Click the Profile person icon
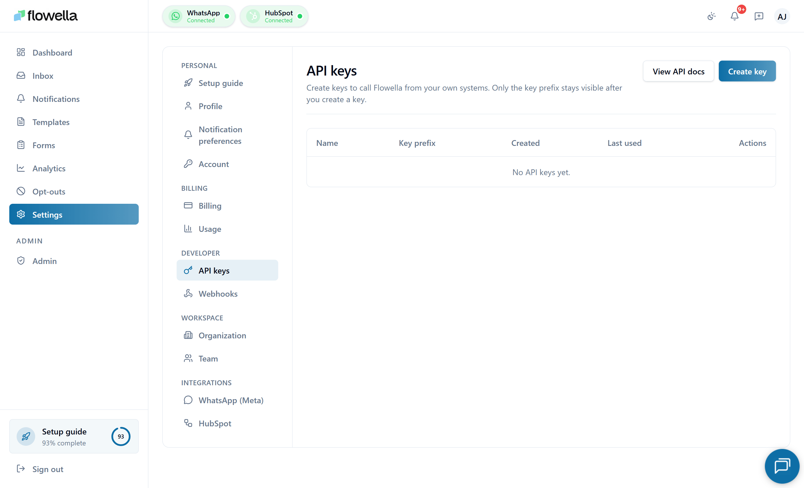The width and height of the screenshot is (804, 488). pos(188,106)
